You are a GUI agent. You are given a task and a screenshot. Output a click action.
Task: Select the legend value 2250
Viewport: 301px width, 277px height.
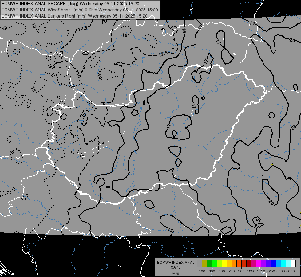click(271, 271)
